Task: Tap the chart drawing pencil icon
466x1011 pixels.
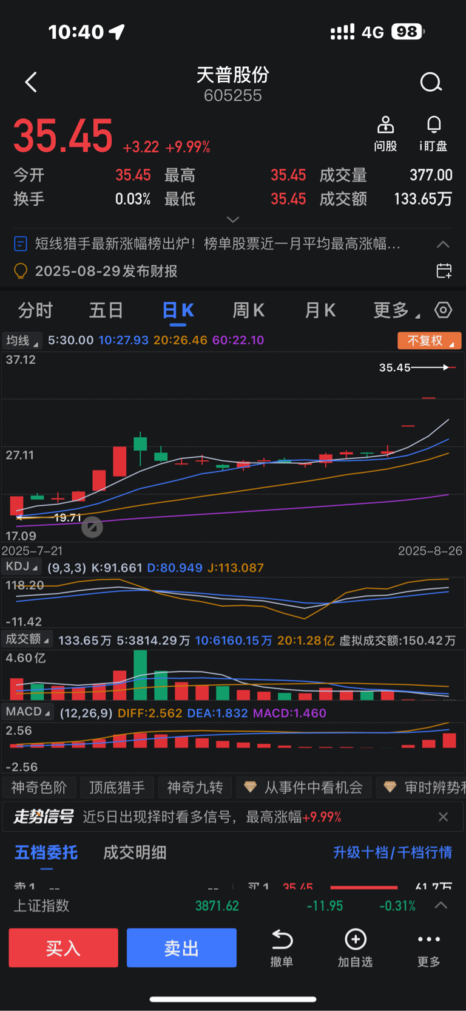Action: point(92,526)
